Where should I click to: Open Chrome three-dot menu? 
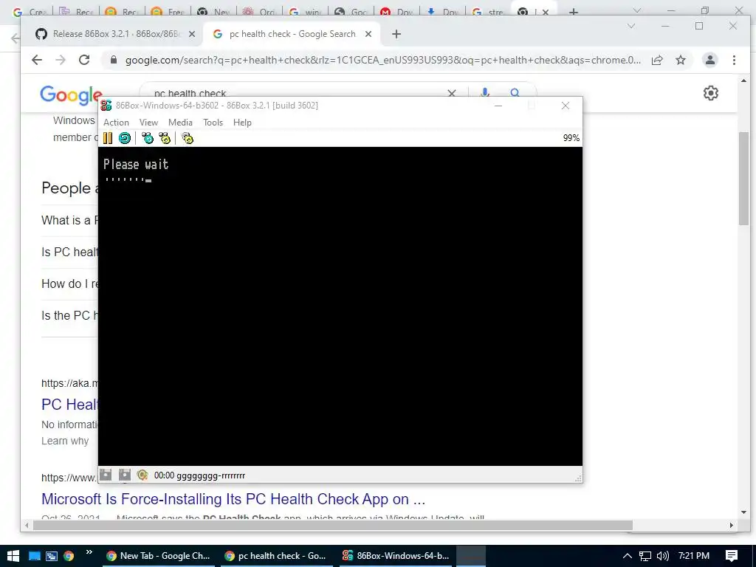pyautogui.click(x=734, y=60)
